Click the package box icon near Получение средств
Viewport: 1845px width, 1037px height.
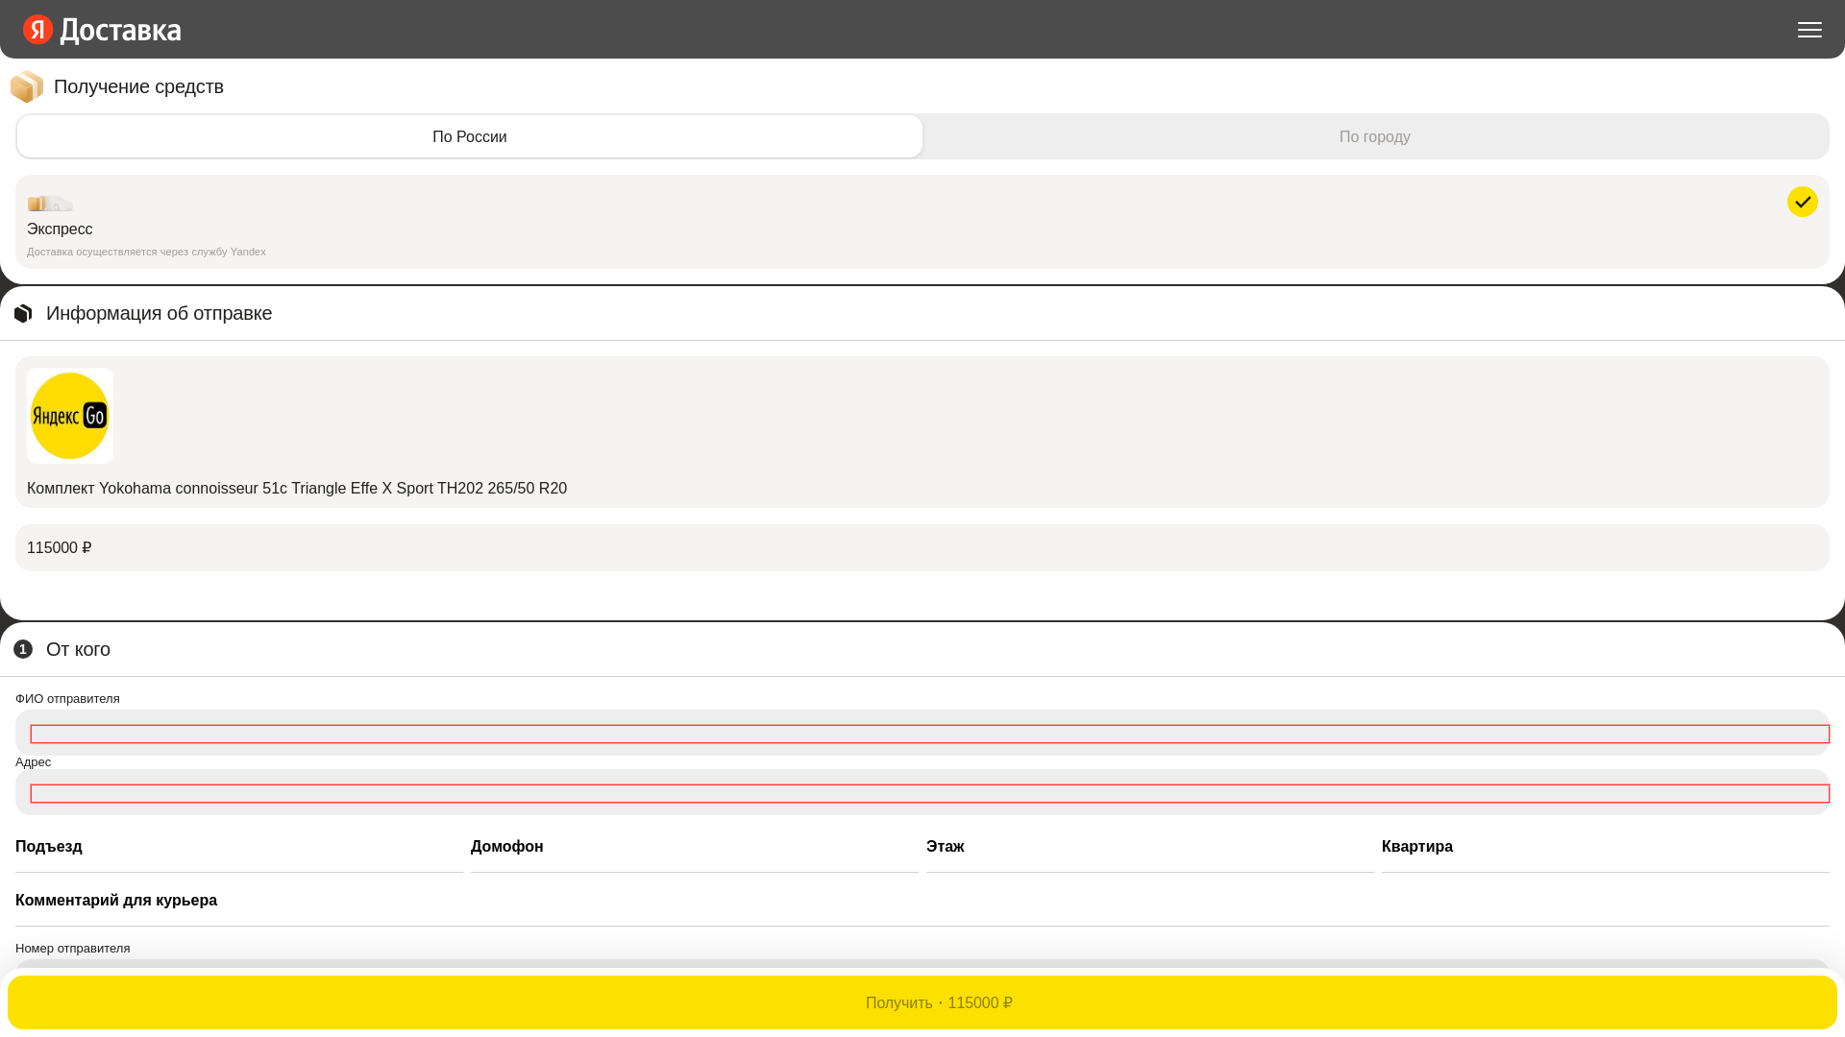(27, 86)
